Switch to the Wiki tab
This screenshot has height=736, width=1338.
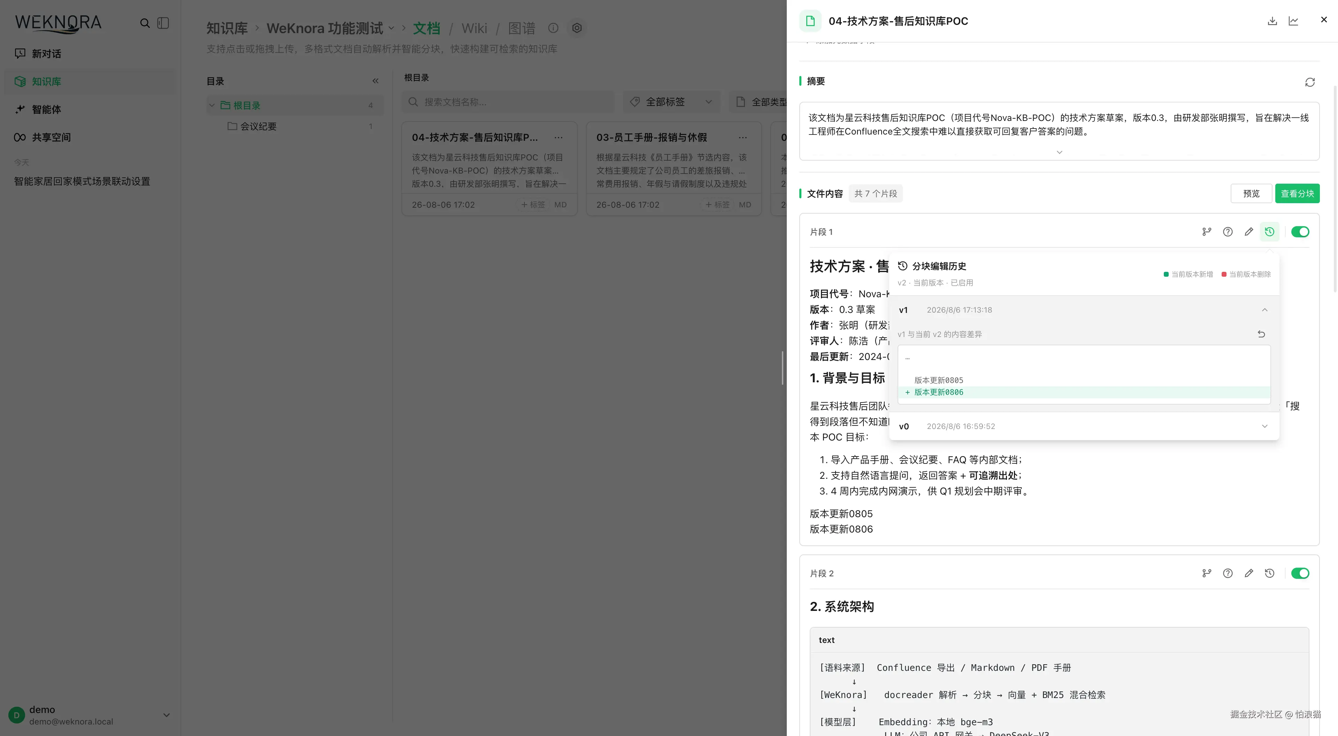474,28
